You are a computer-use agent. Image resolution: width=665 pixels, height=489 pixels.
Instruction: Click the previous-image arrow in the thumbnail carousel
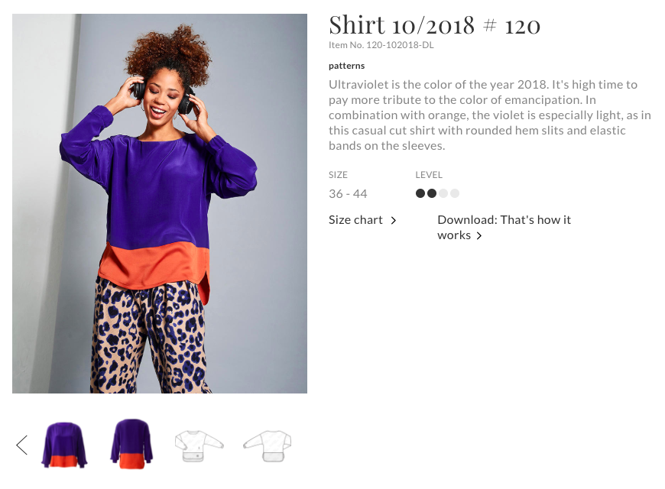(21, 445)
